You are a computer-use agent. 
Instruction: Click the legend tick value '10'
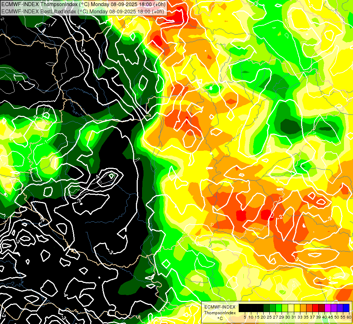(x=251, y=317)
